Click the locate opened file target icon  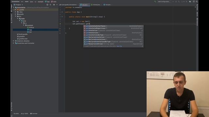click(47, 5)
